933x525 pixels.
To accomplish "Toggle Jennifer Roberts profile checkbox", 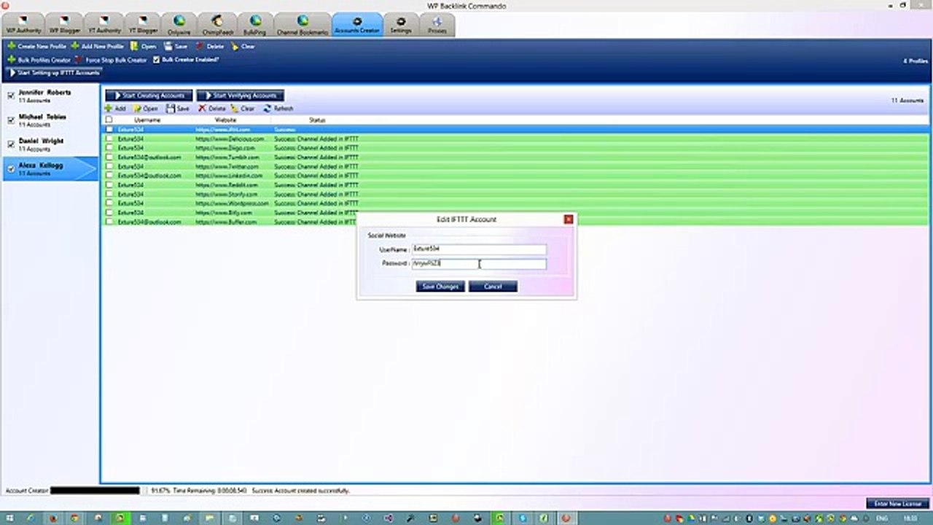I will (11, 96).
